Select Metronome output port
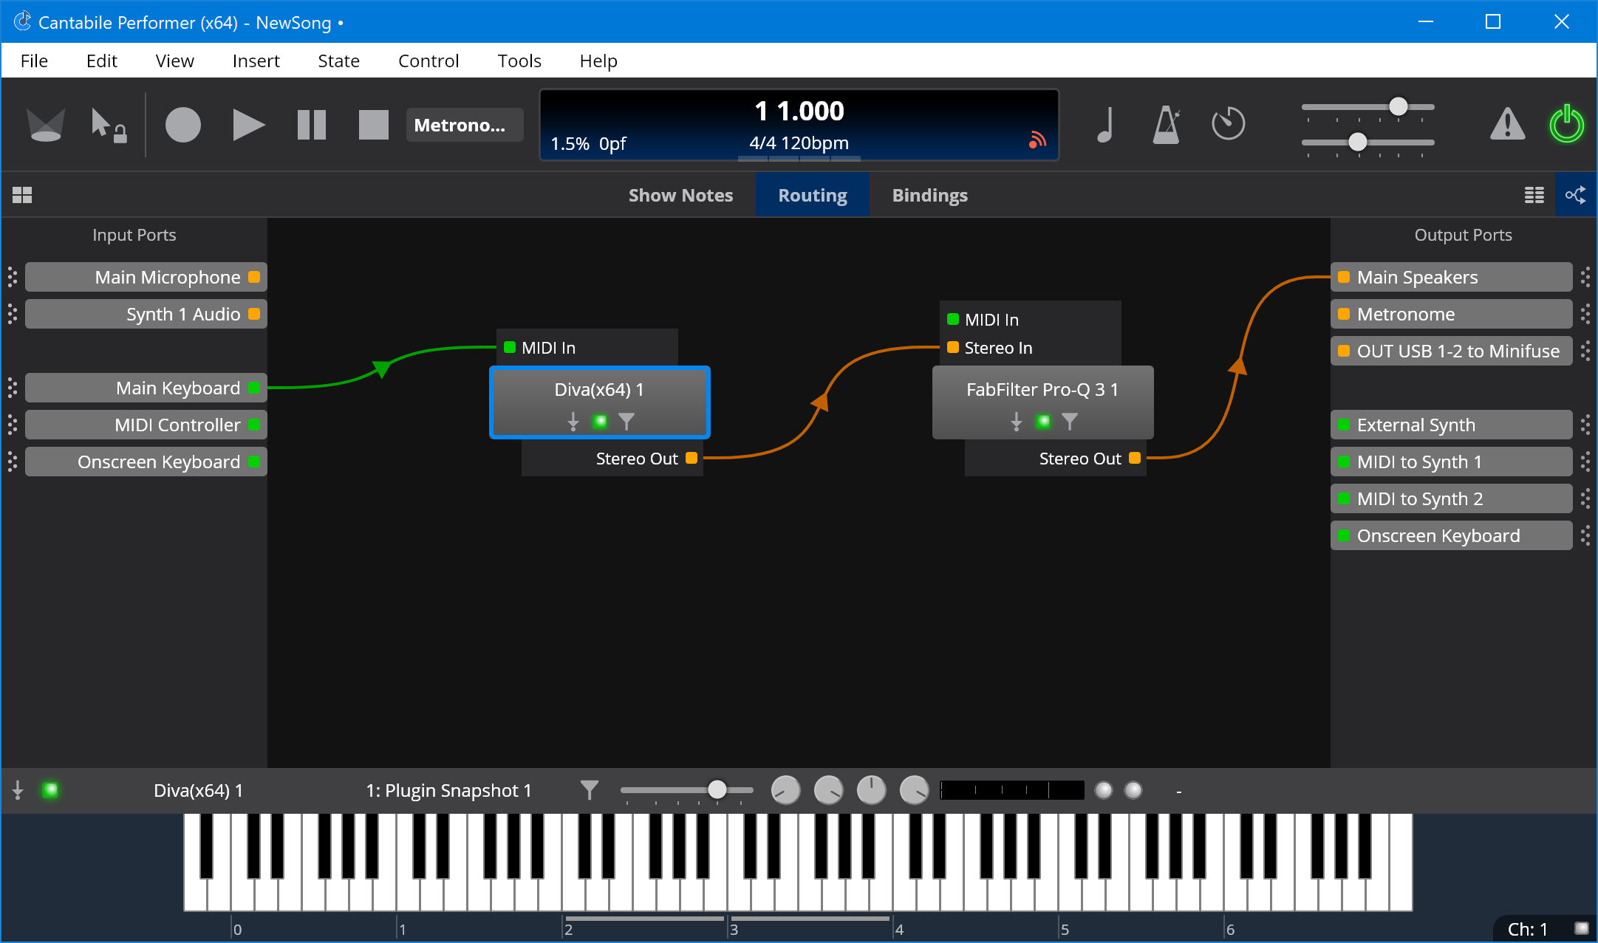This screenshot has height=943, width=1598. 1452,314
